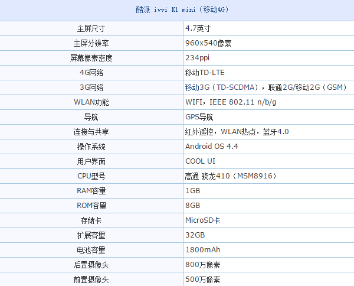Screen dimensions: 354x286
Task: Click the 8GB ROM value
Action: tap(193, 206)
